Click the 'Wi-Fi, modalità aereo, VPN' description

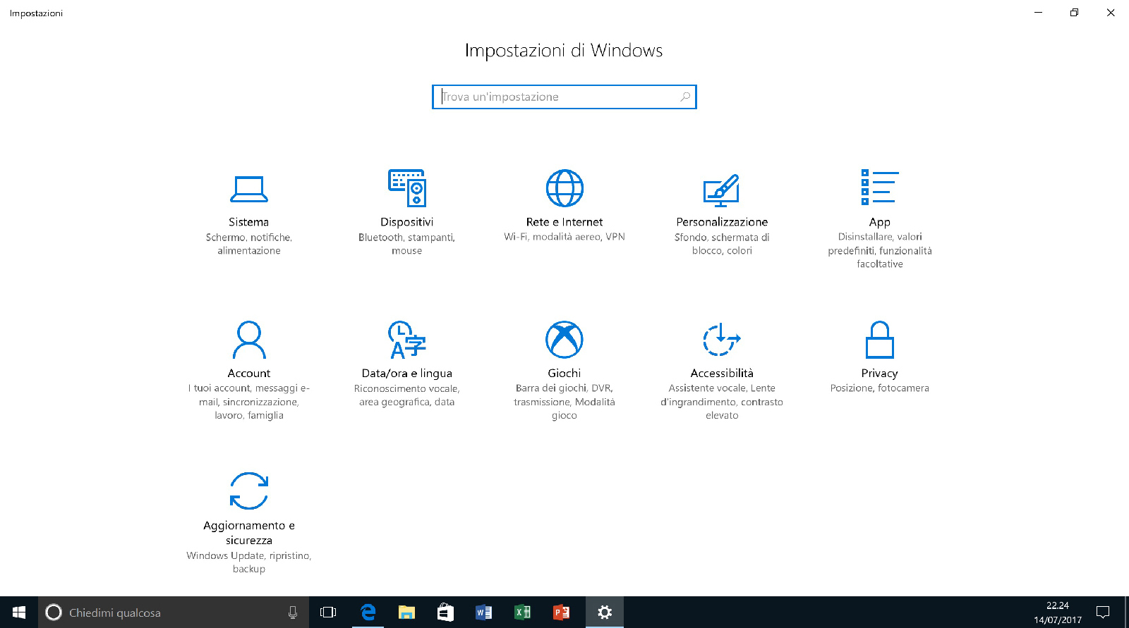tap(564, 237)
